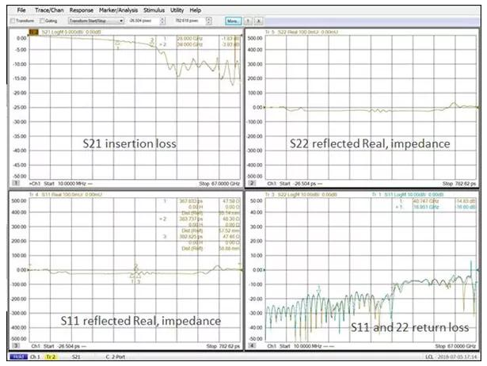Click the marker 1 readout in S21 window
This screenshot has height=366, width=487.
pyautogui.click(x=202, y=39)
